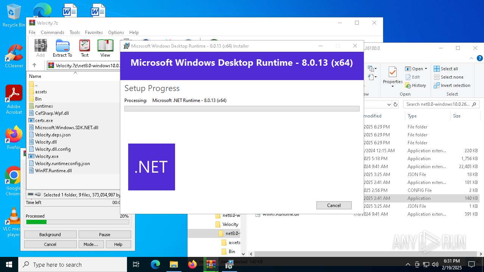
Task: Click the green extraction progress bar
Action: (x=78, y=222)
